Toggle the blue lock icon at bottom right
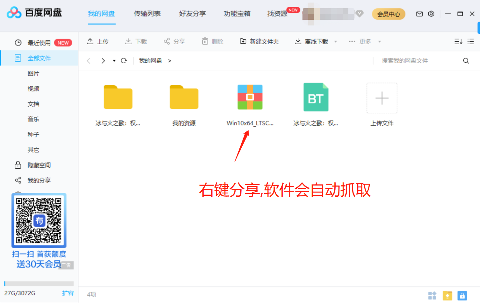Screen dimensions: 480x303 pyautogui.click(x=462, y=295)
